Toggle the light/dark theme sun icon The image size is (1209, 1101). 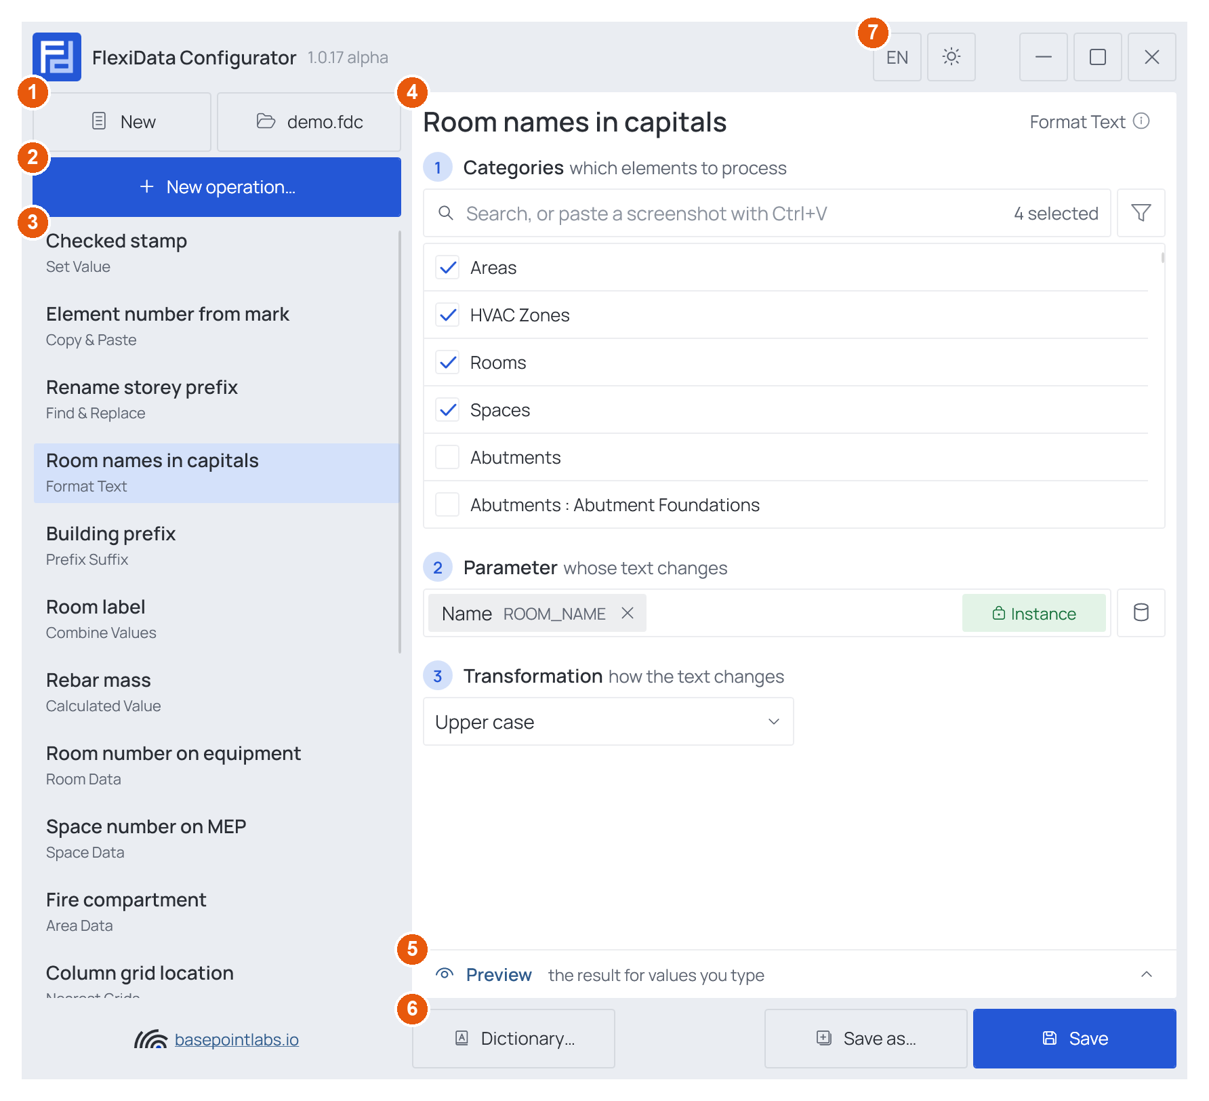pos(951,57)
